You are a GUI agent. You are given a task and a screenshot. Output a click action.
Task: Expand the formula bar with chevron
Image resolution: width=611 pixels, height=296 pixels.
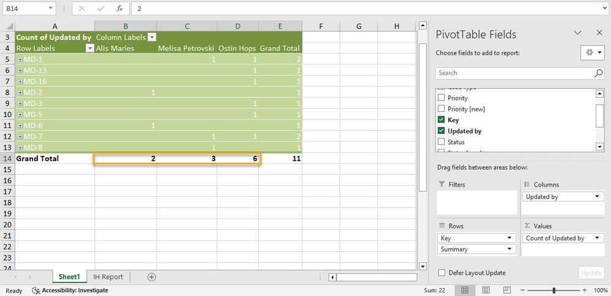(604, 8)
